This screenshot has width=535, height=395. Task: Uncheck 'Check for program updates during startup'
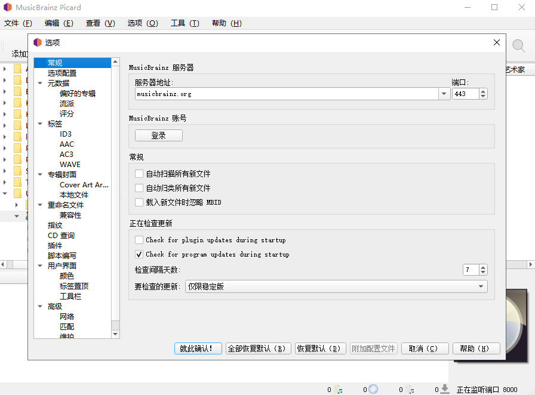tap(139, 254)
